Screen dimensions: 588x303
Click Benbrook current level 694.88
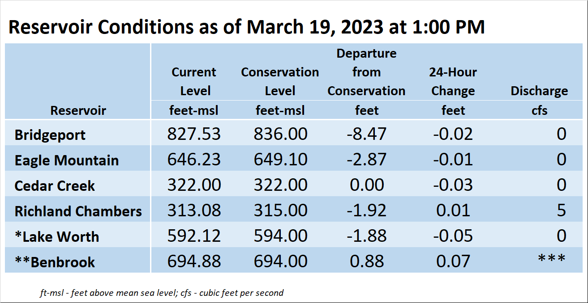coord(194,261)
